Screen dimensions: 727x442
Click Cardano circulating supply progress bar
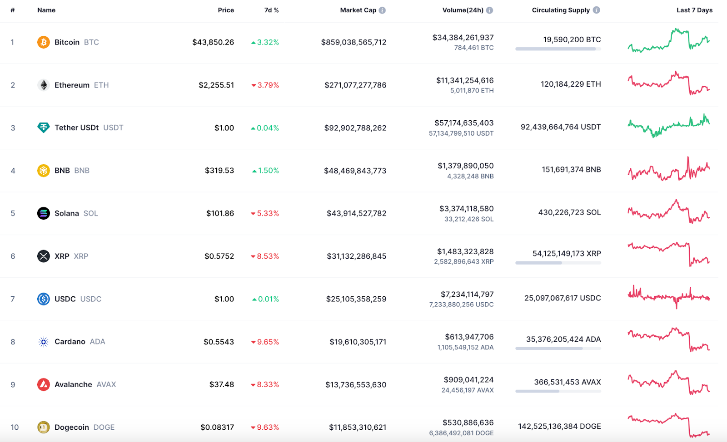click(558, 349)
